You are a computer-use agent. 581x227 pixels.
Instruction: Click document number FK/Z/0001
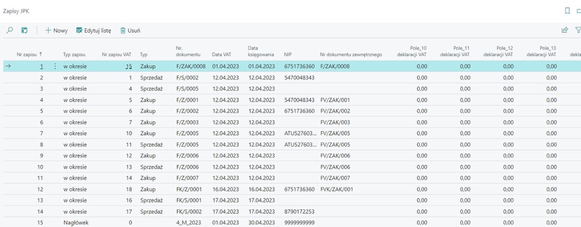tap(189, 189)
